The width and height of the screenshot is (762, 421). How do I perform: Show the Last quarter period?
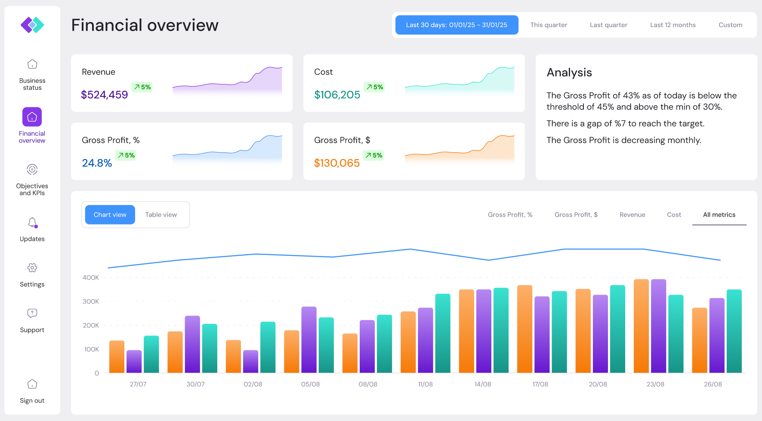608,25
